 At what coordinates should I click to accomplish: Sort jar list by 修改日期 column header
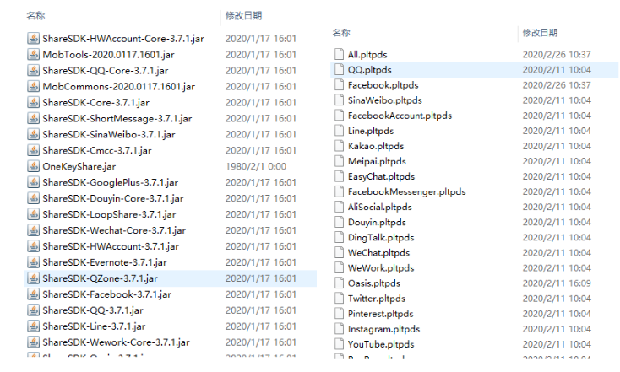click(x=243, y=16)
